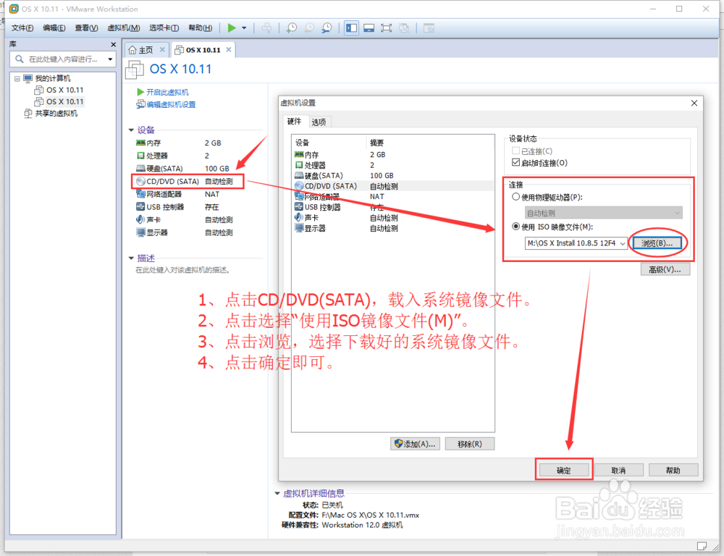Viewport: 724px width, 556px height.
Task: Switch to the 硬件 tab in settings dialog
Action: pos(294,122)
